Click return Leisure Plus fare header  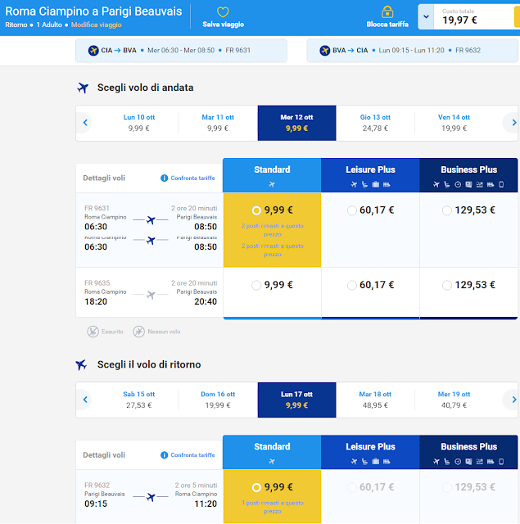[370, 452]
